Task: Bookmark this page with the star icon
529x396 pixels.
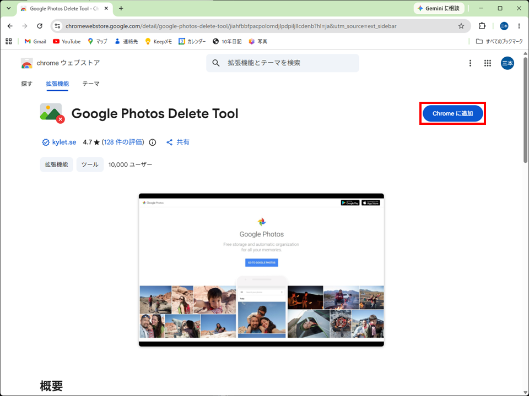Action: 461,26
